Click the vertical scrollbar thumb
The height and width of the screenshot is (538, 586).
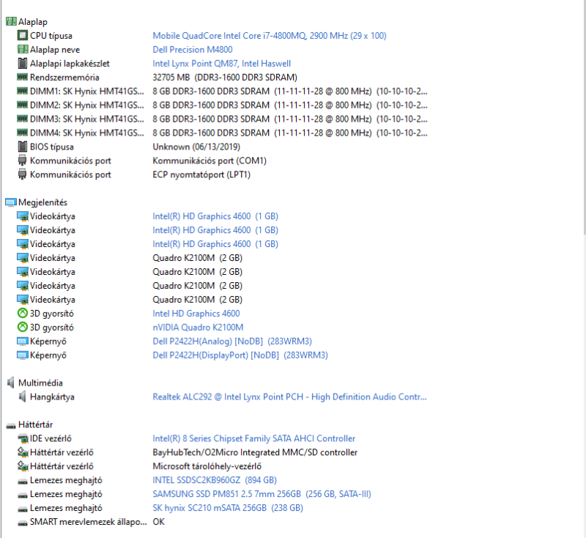[584, 118]
